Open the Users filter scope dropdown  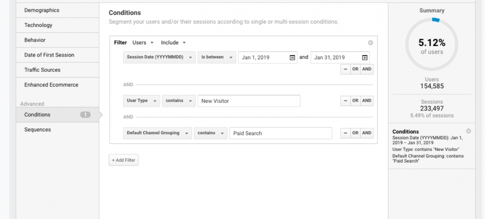(142, 43)
